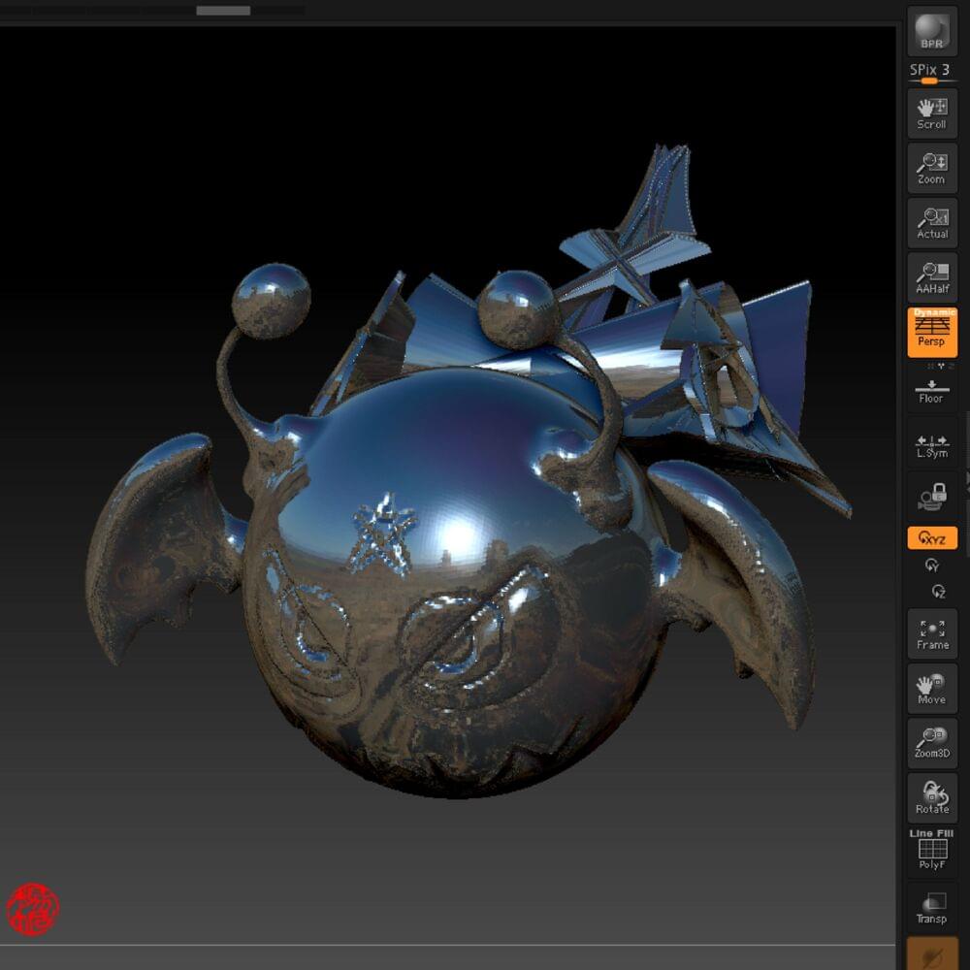
Task: Toggle the Floor grid
Action: coord(931,392)
